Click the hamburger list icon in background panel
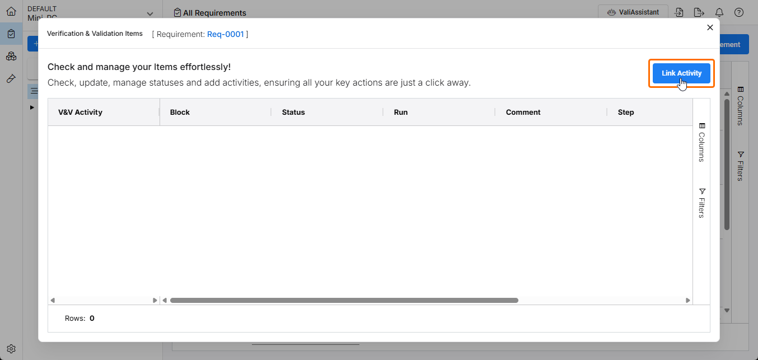Screen dimensions: 758x360 tap(34, 91)
